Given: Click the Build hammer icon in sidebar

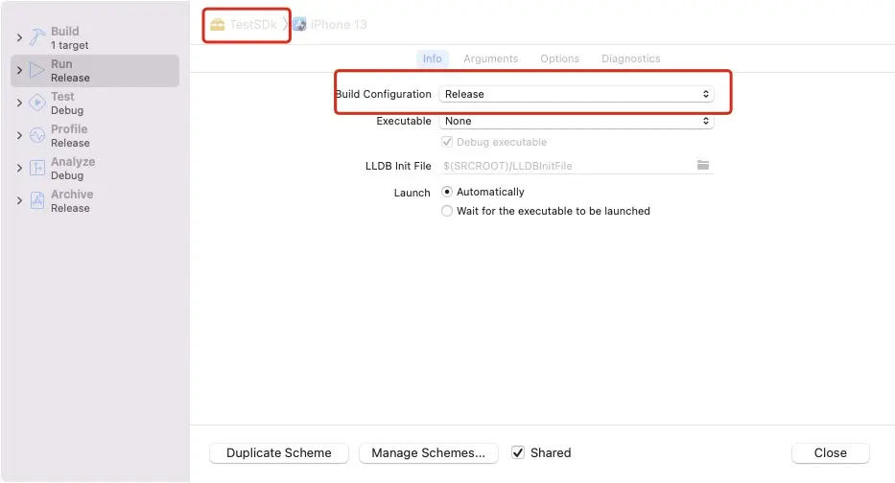Looking at the screenshot, I should [x=37, y=37].
